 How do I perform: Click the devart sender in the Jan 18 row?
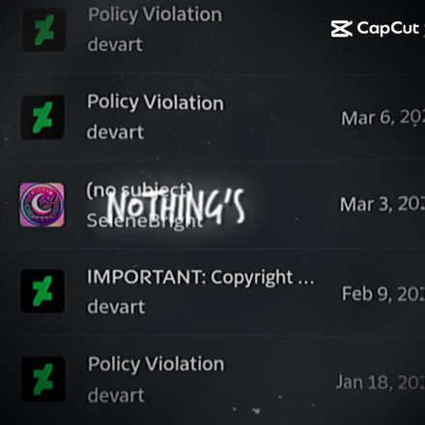pyautogui.click(x=116, y=395)
